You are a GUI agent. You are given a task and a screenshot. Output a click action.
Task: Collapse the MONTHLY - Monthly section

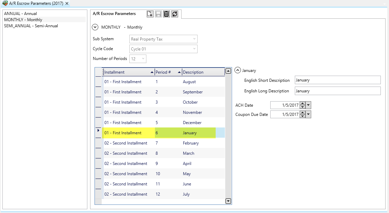click(95, 27)
